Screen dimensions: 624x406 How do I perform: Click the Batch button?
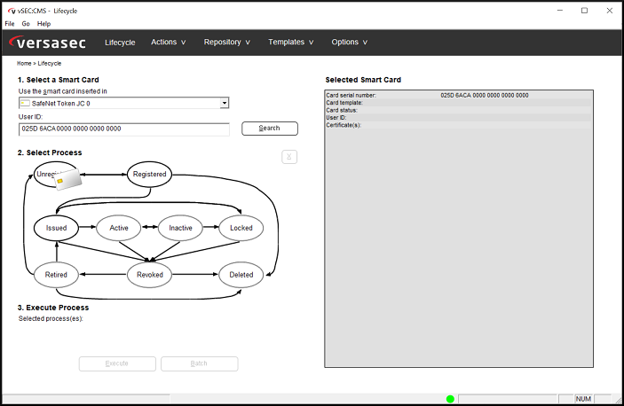[199, 363]
